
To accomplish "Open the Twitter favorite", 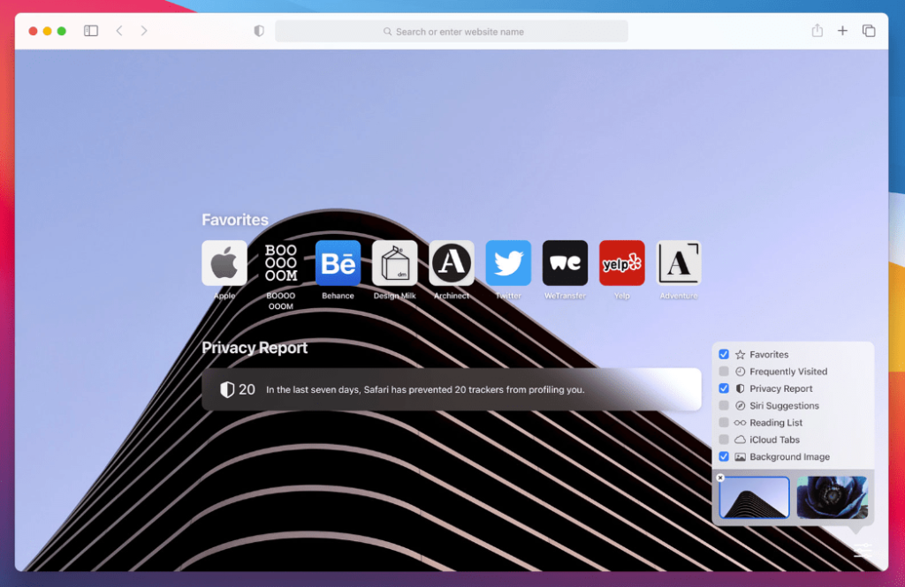I will click(x=508, y=263).
